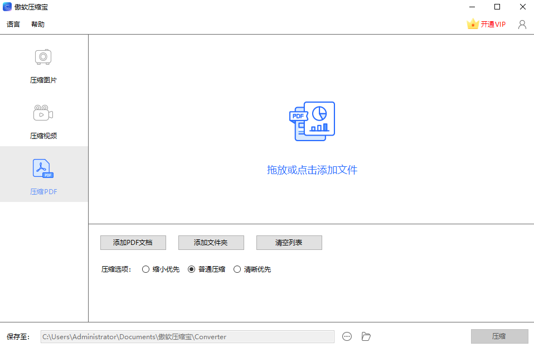Select the 压缩PDF sidebar item
Image resolution: width=534 pixels, height=347 pixels.
coord(43,174)
